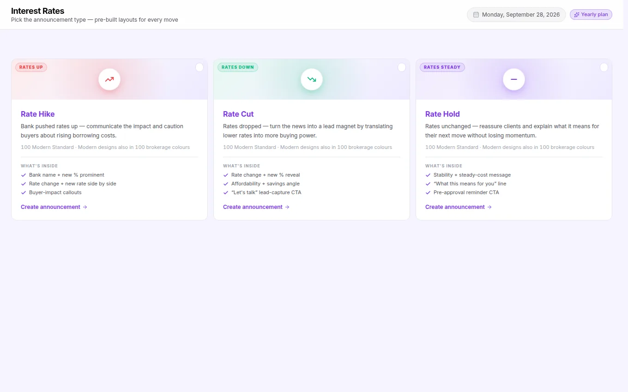The image size is (628, 392).
Task: Click the RATES UP tag
Action: pos(31,67)
